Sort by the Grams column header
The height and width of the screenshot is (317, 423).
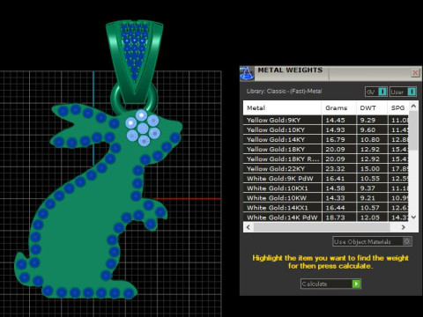click(338, 107)
